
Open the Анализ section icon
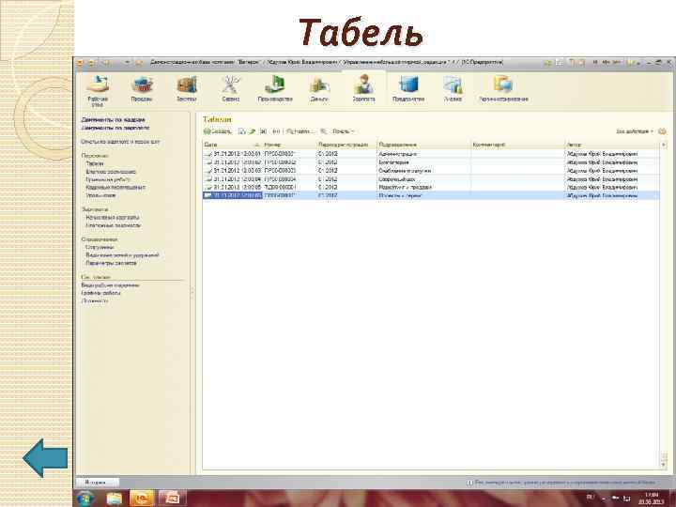453,89
